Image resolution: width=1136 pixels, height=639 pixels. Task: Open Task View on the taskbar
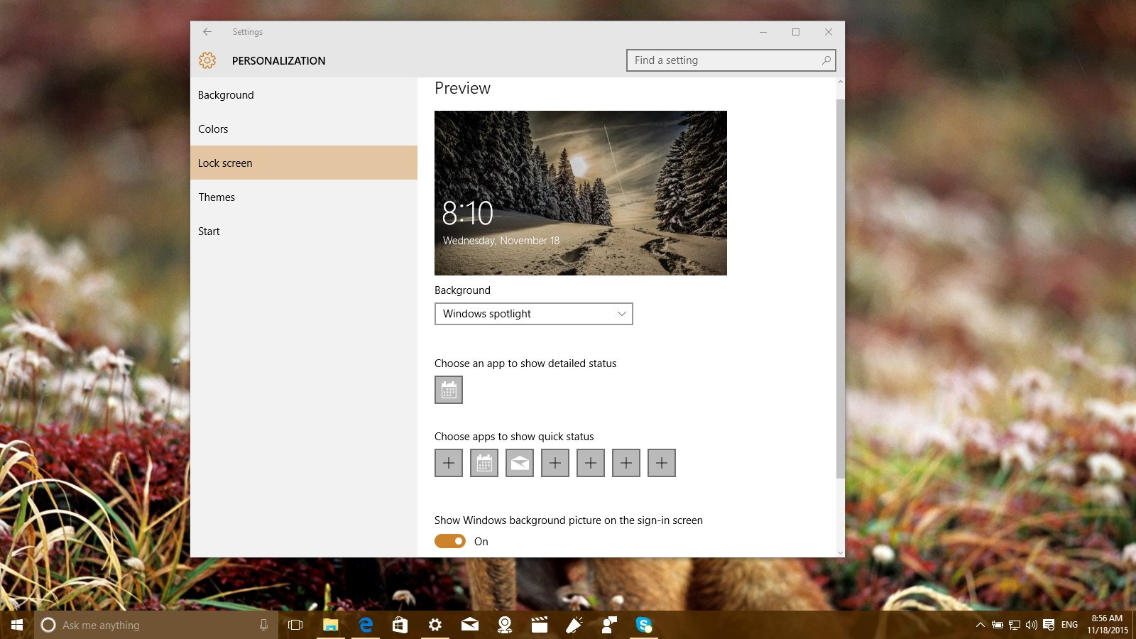point(295,625)
